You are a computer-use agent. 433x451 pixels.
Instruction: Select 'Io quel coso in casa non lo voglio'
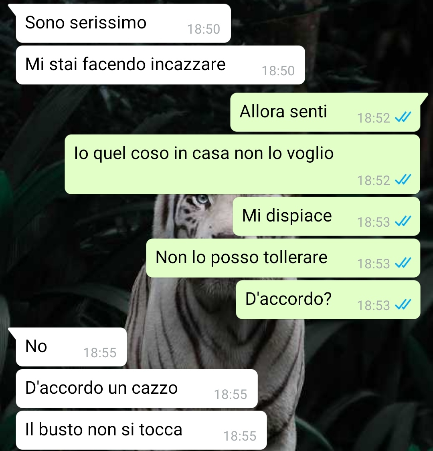tap(243, 164)
